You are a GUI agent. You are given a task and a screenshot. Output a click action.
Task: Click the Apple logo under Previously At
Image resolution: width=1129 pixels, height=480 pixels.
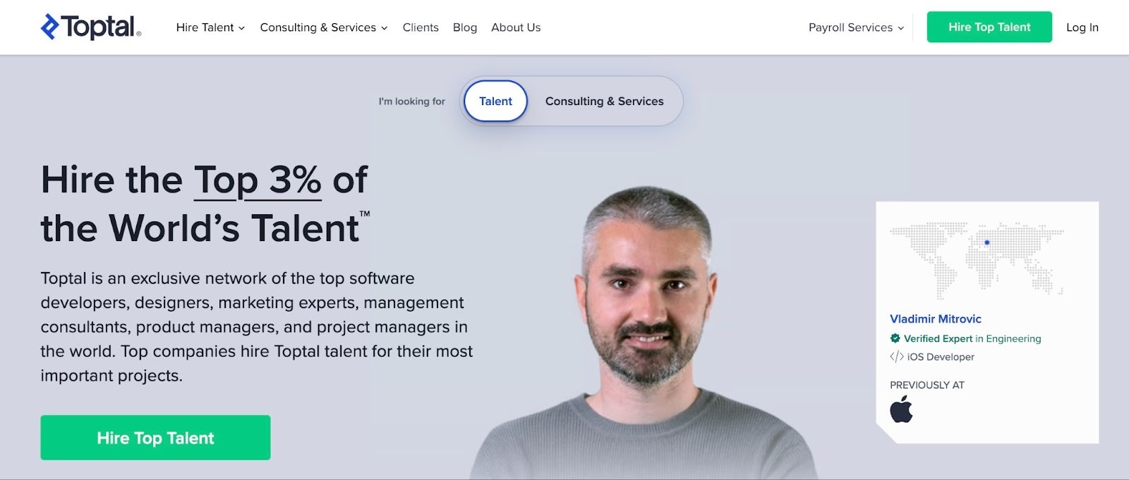[901, 409]
